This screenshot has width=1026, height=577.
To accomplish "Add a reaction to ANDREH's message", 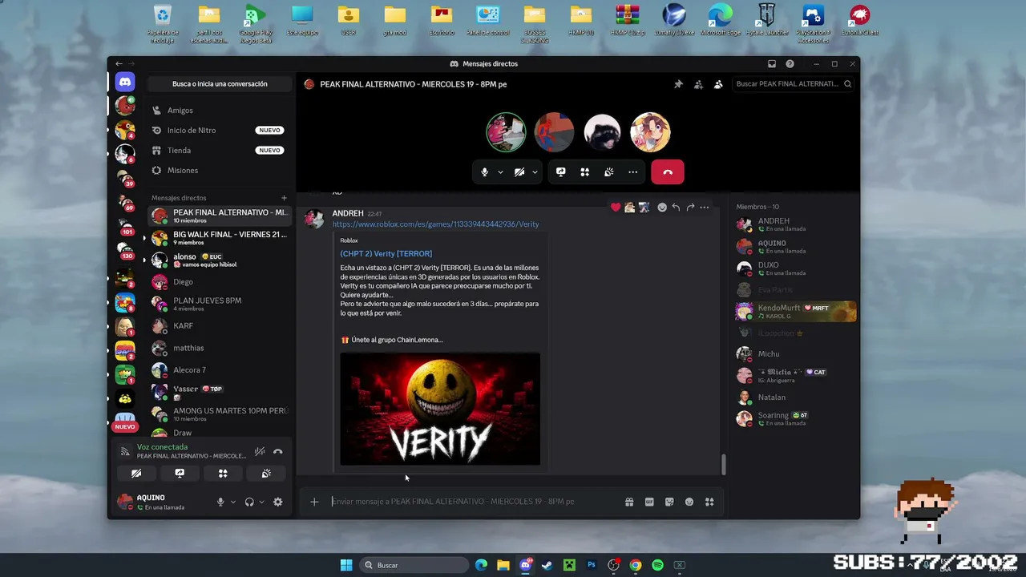I will pyautogui.click(x=662, y=208).
